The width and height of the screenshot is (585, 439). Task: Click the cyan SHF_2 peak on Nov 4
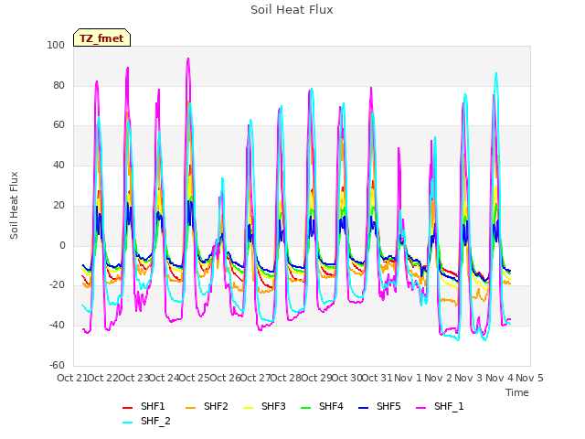(x=496, y=73)
